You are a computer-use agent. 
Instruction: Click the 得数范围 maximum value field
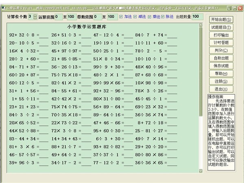(x=112, y=17)
